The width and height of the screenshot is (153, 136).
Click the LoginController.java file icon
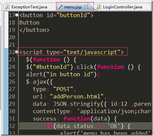pos(99,7)
